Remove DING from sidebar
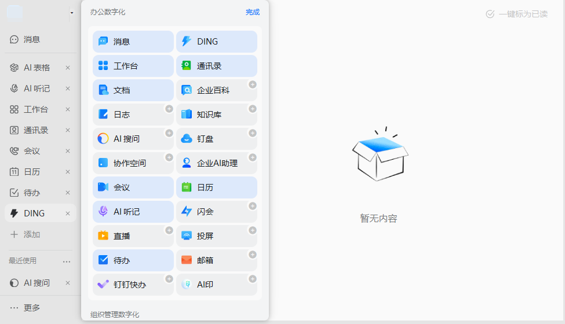The height and width of the screenshot is (324, 565). pos(68,213)
